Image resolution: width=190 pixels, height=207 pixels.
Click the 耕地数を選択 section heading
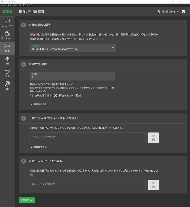tap(38, 64)
